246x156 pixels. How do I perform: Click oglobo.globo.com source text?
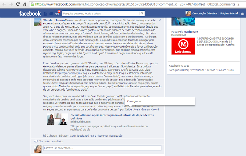click(80, 122)
